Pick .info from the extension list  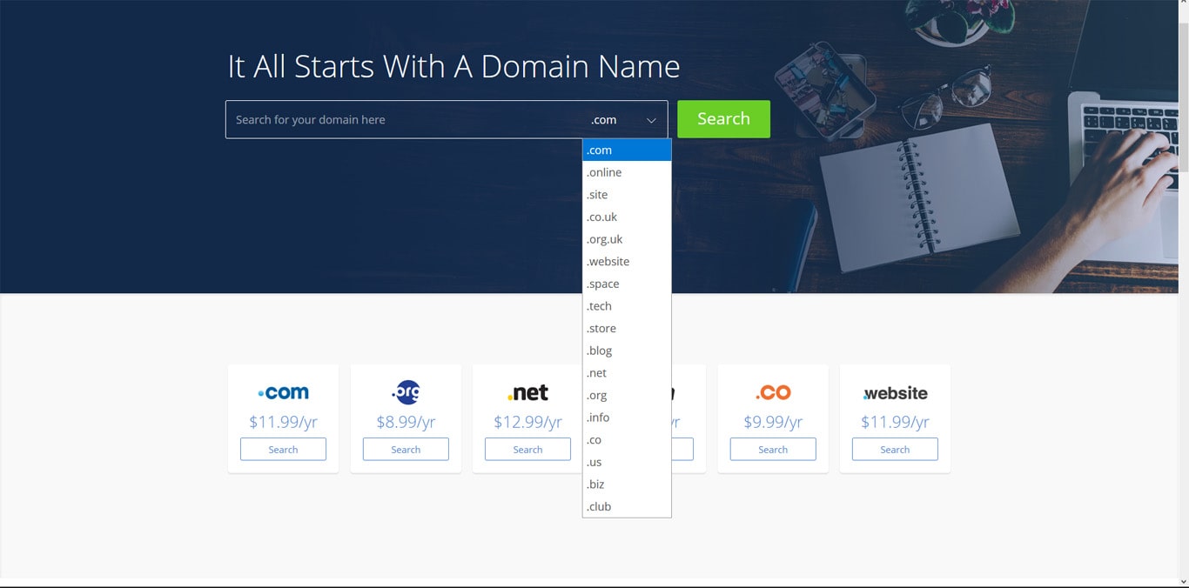[x=627, y=418]
